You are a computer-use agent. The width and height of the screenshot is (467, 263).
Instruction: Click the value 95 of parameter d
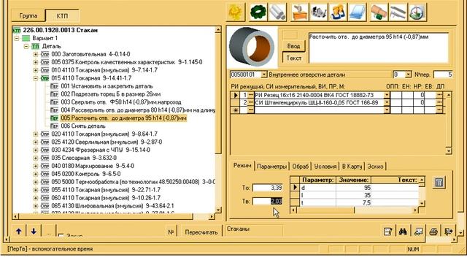tap(353, 188)
